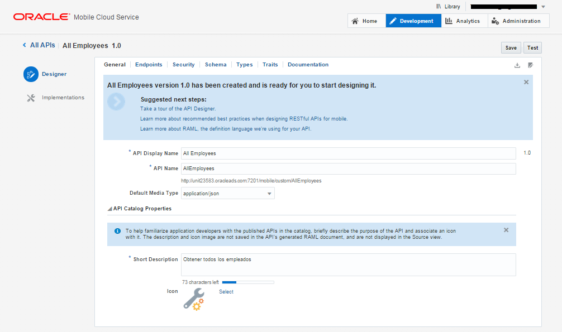Click the Administration user-gear icon
Screen dimensions: 562x332
[x=495, y=21]
